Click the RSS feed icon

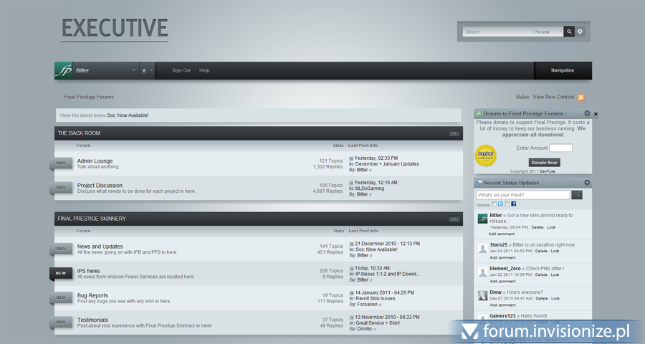pos(581,97)
